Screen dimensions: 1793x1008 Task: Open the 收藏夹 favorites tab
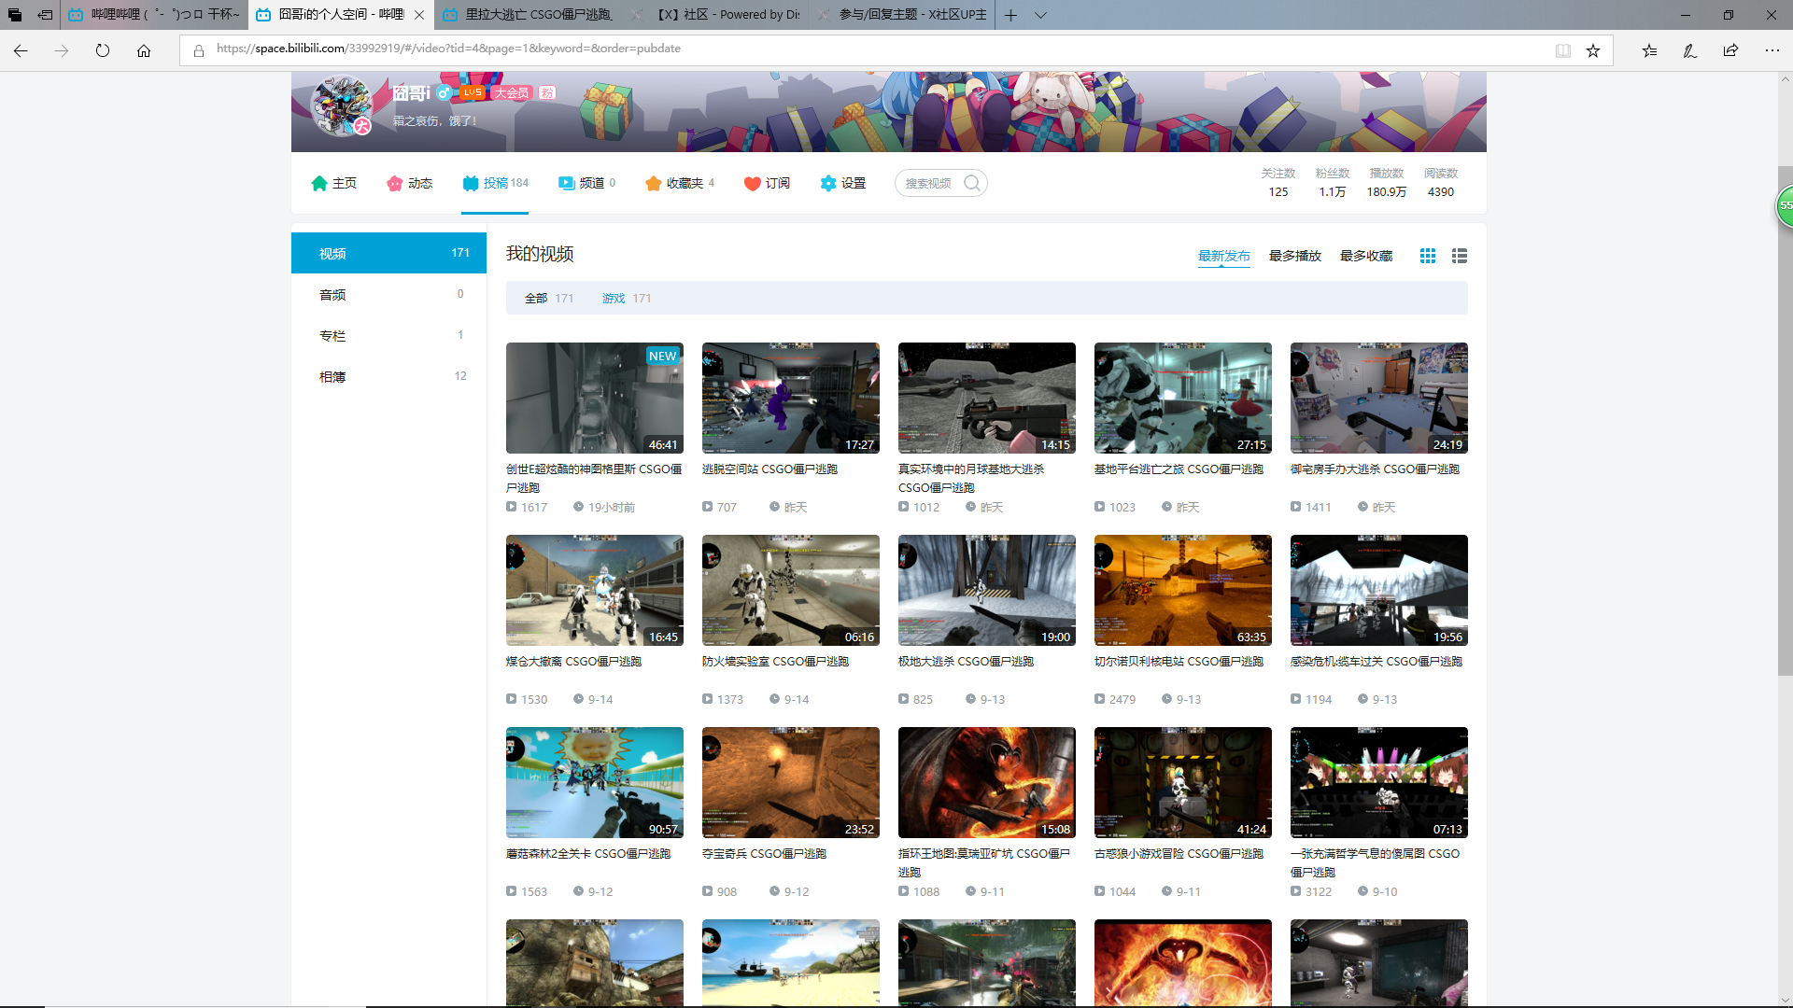[x=679, y=183]
